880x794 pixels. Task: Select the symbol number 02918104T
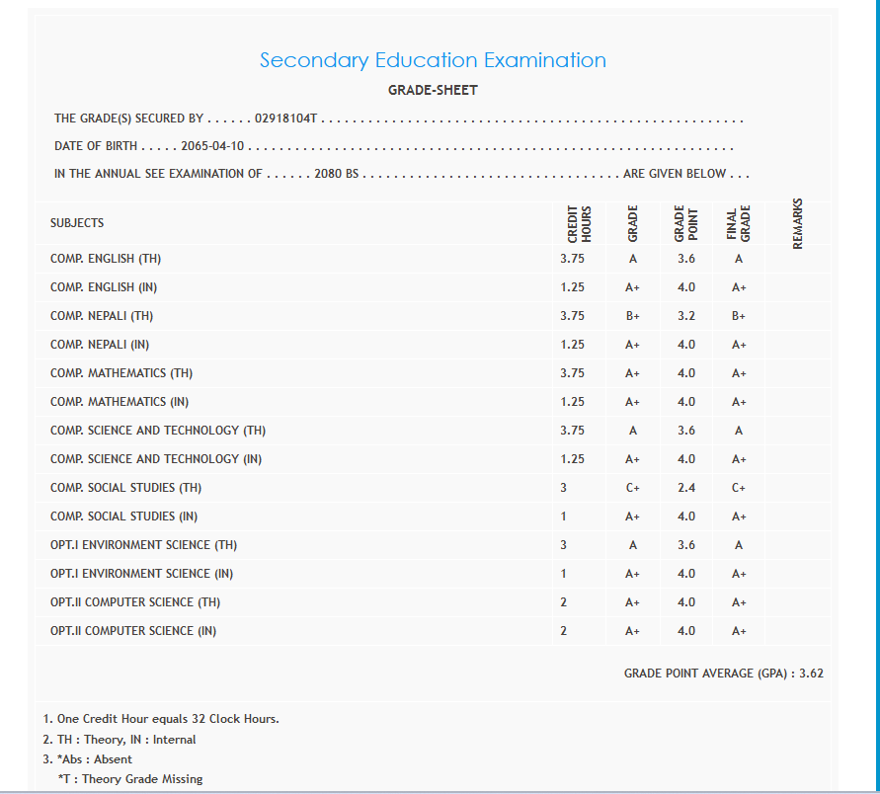pos(285,119)
